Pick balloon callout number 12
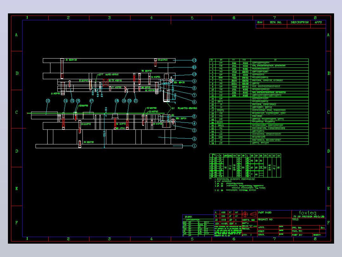 click(x=194, y=60)
